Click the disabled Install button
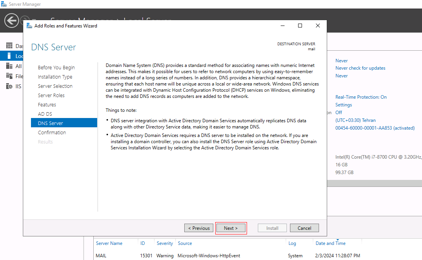This screenshot has height=260, width=422. click(272, 228)
